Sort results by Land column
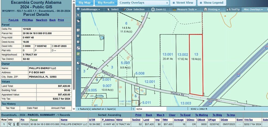 coord(146,120)
